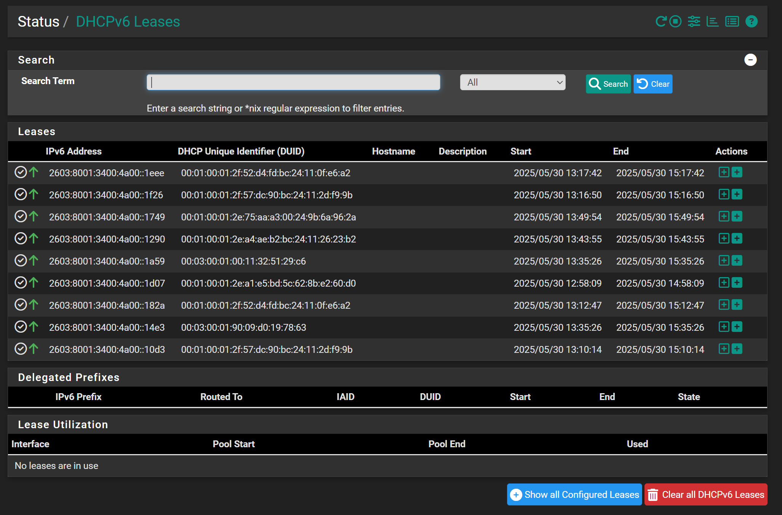Open the help question mark icon
This screenshot has width=782, height=515.
click(752, 21)
